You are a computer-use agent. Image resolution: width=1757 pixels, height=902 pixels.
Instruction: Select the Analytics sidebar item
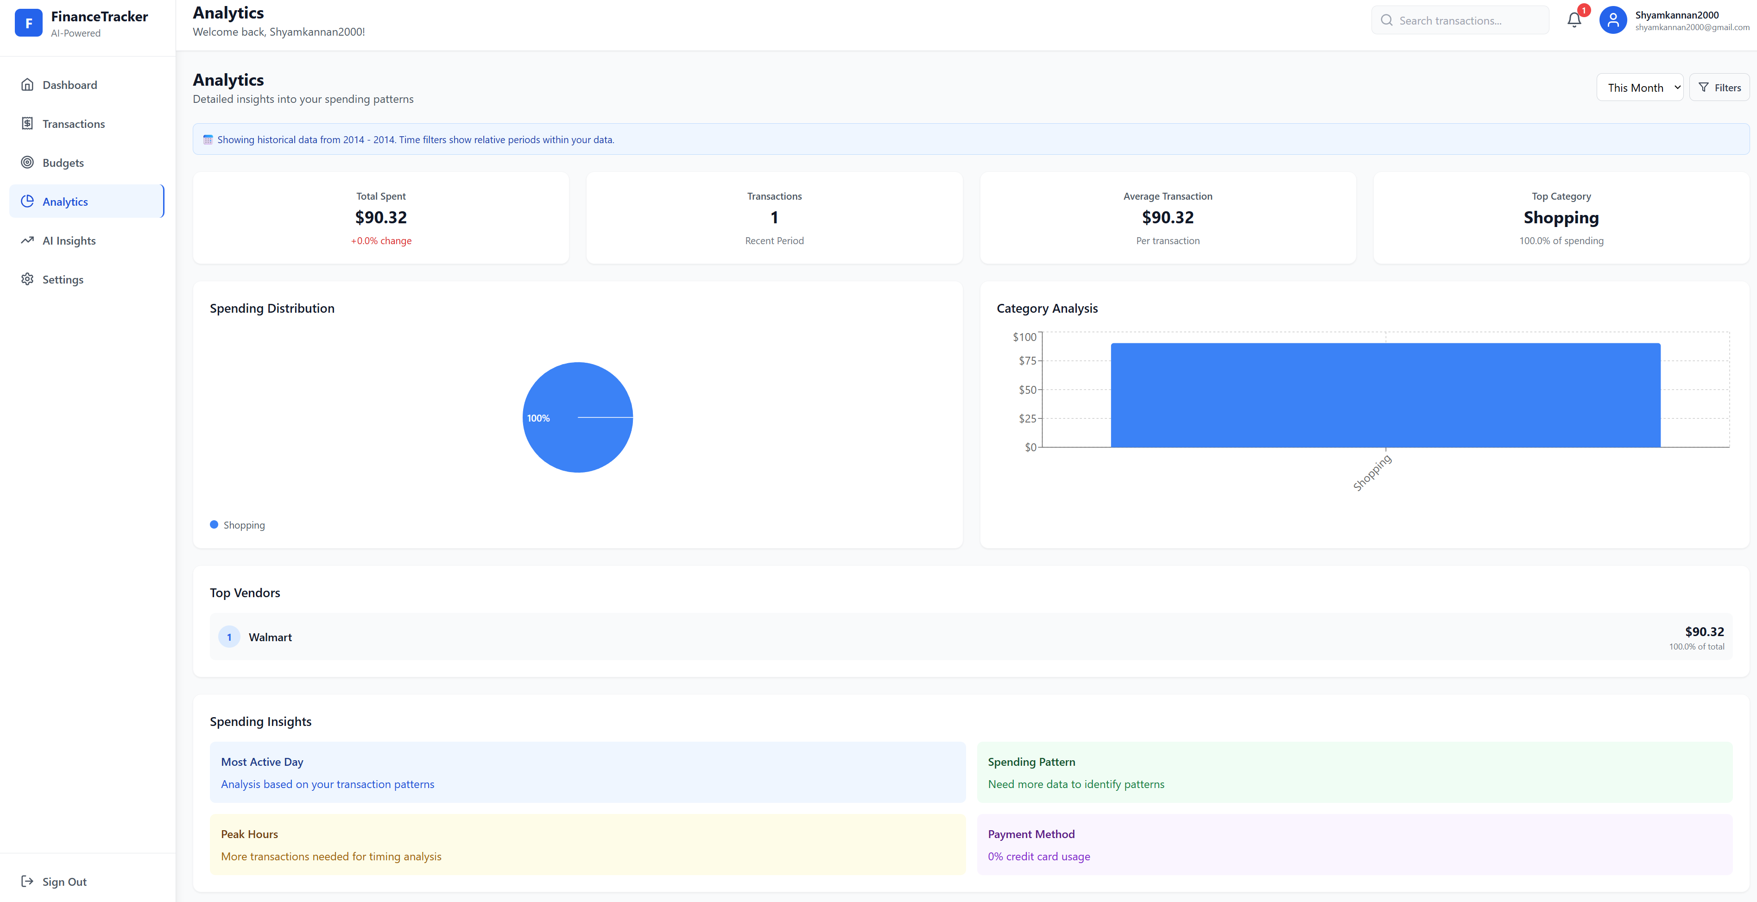87,201
